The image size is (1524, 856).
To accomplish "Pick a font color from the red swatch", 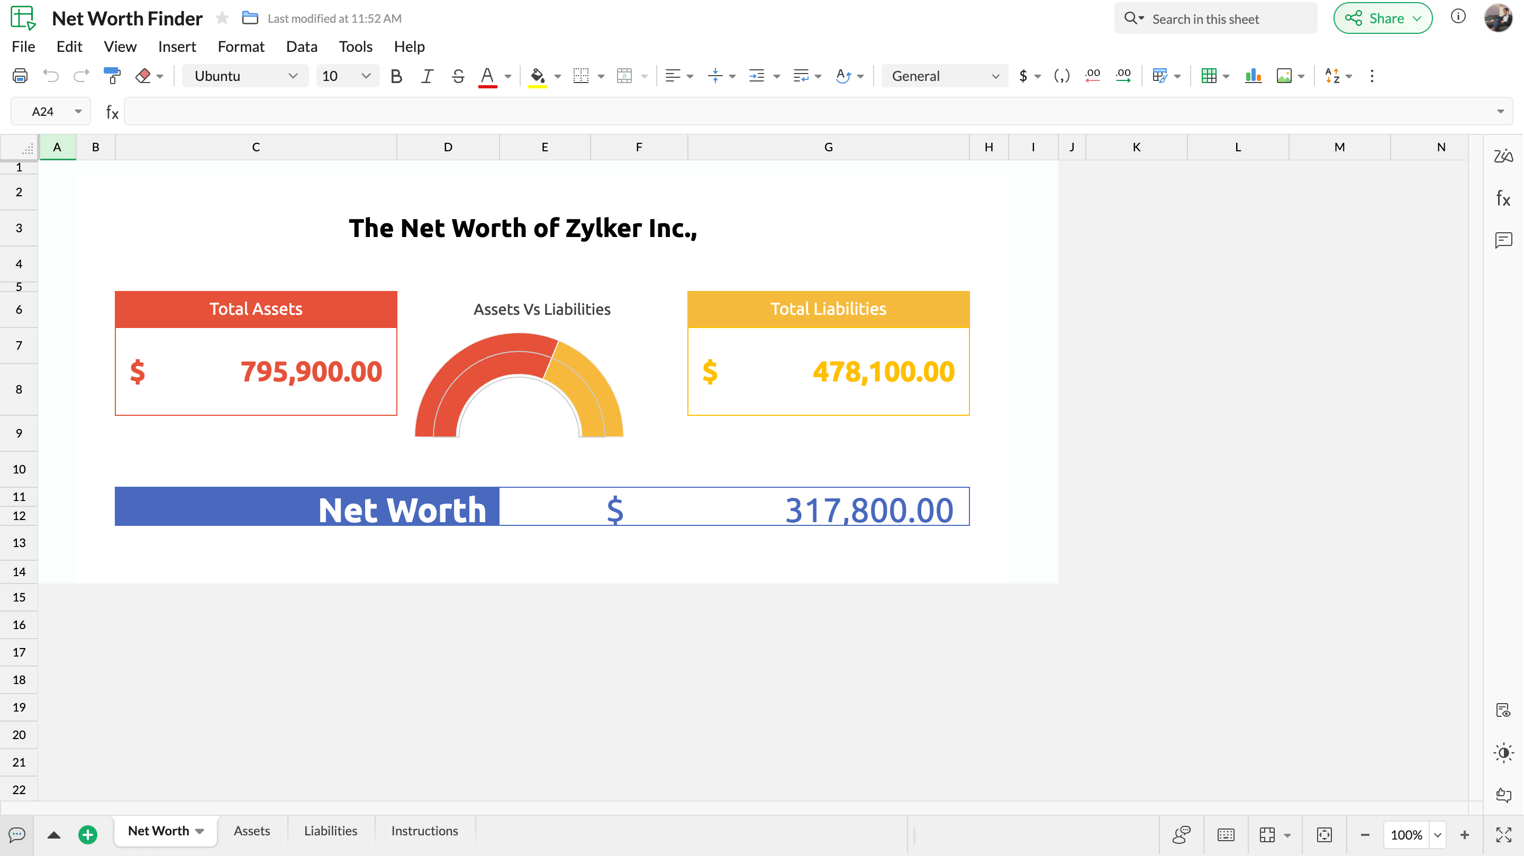I will pos(487,76).
